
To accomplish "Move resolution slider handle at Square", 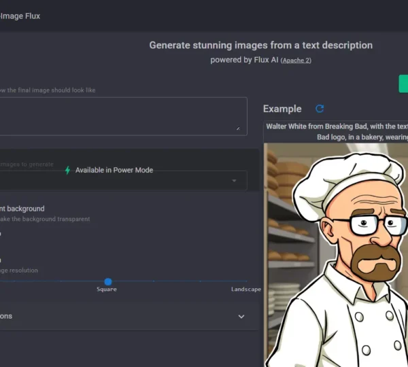I will (x=108, y=281).
